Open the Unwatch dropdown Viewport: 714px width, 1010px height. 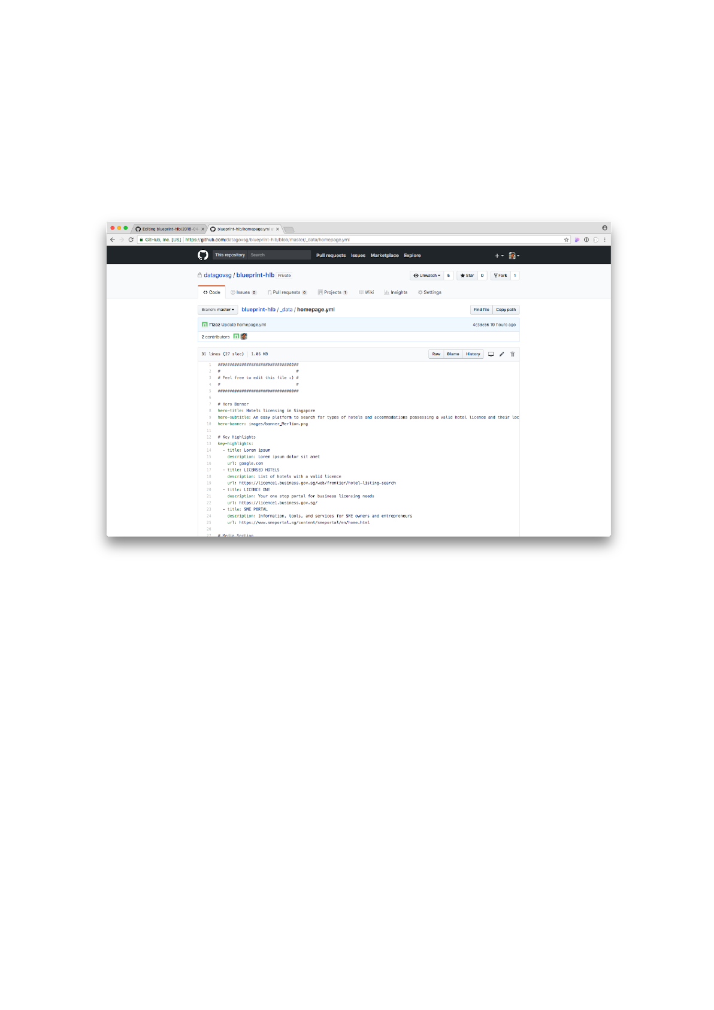[427, 276]
